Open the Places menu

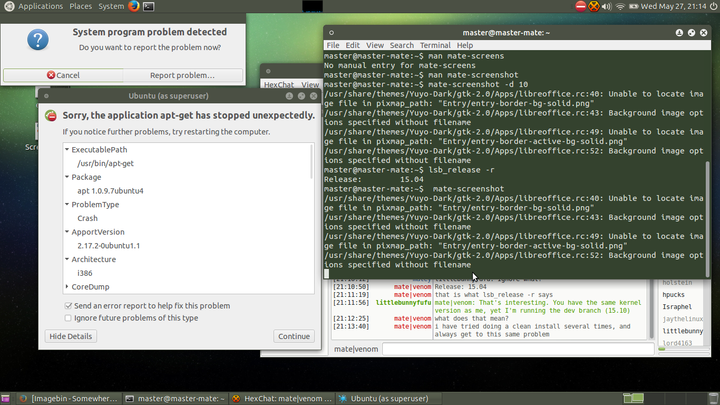click(81, 6)
